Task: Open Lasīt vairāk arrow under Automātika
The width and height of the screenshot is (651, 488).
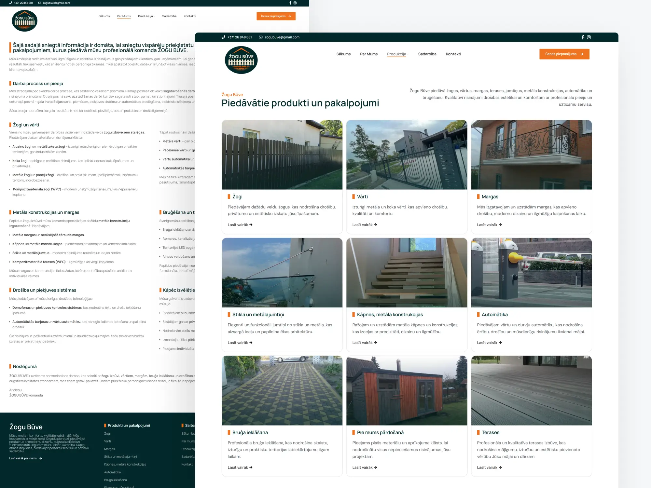Action: pyautogui.click(x=501, y=343)
